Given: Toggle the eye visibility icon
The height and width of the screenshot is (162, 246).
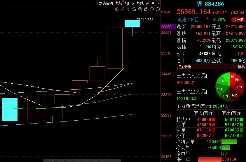Looking at the screenshot, I should pyautogui.click(x=128, y=9).
